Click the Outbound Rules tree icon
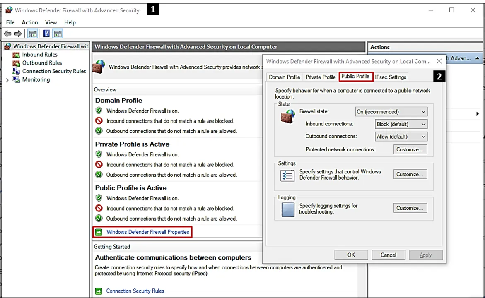485x298 pixels. click(x=16, y=63)
